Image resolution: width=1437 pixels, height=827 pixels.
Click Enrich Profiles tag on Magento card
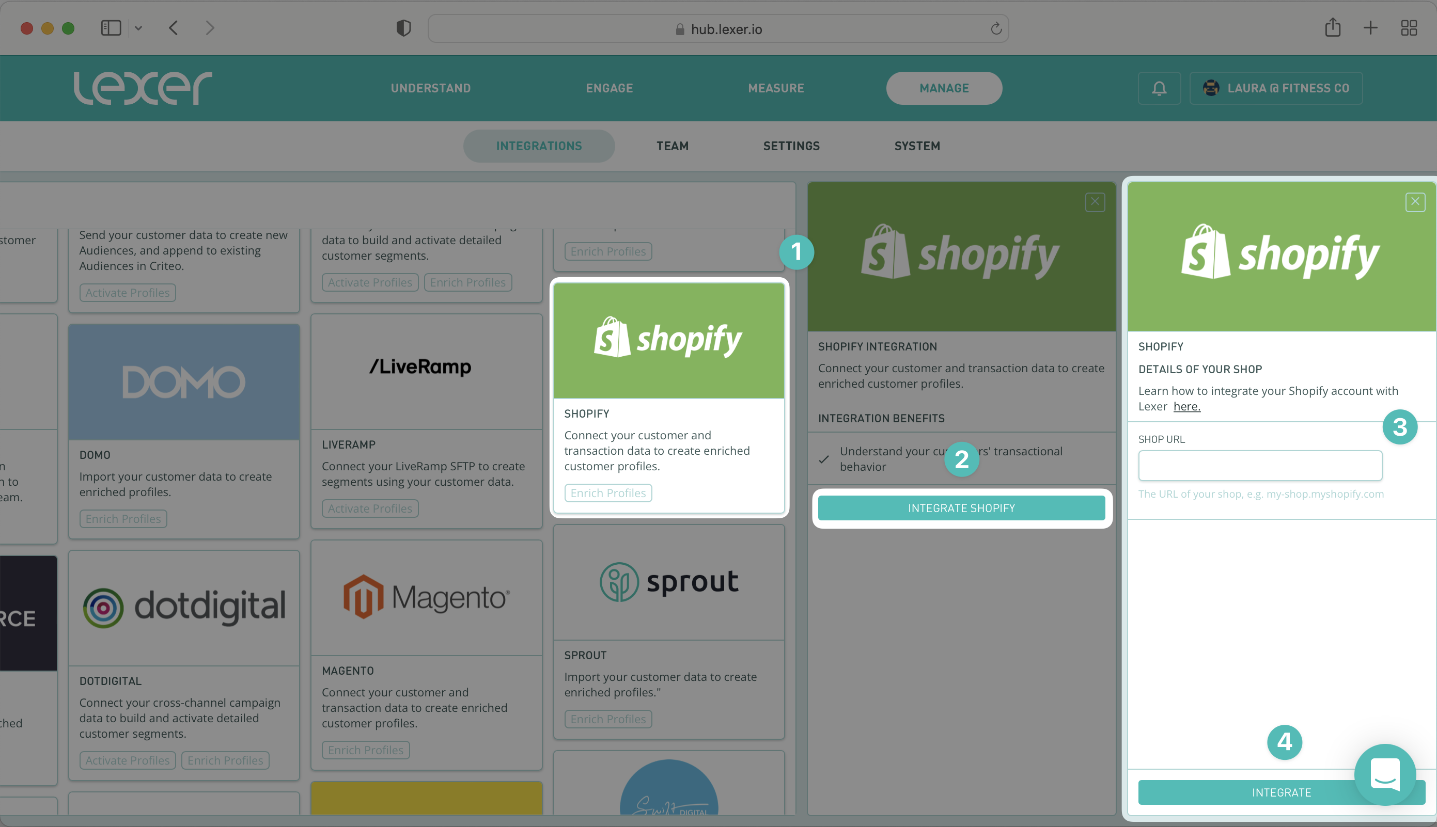(365, 750)
